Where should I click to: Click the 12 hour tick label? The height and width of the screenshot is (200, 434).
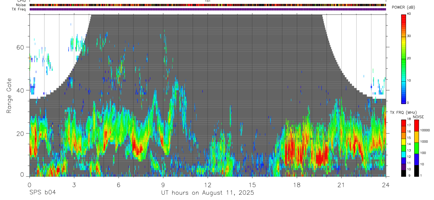208,185
